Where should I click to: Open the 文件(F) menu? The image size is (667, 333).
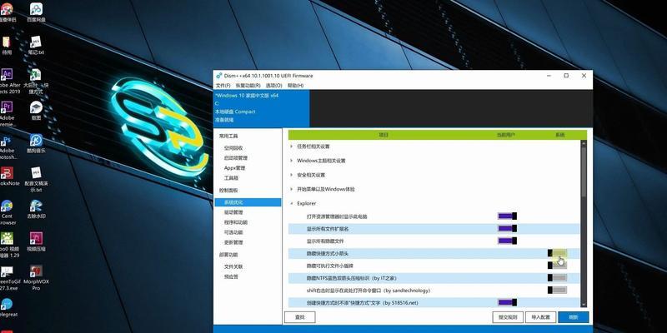(223, 86)
